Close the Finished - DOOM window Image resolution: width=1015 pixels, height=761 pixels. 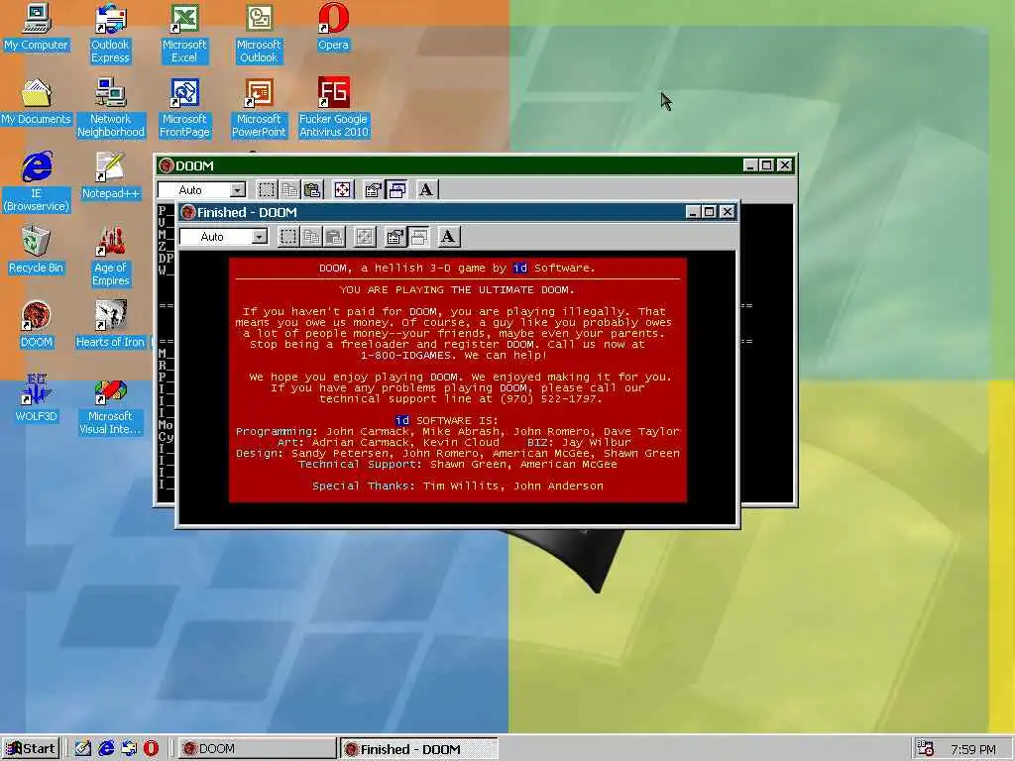(x=728, y=212)
